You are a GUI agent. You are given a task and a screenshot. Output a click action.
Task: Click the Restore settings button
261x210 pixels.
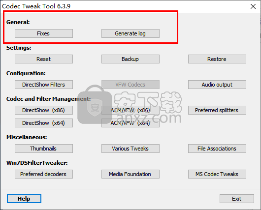(217, 59)
